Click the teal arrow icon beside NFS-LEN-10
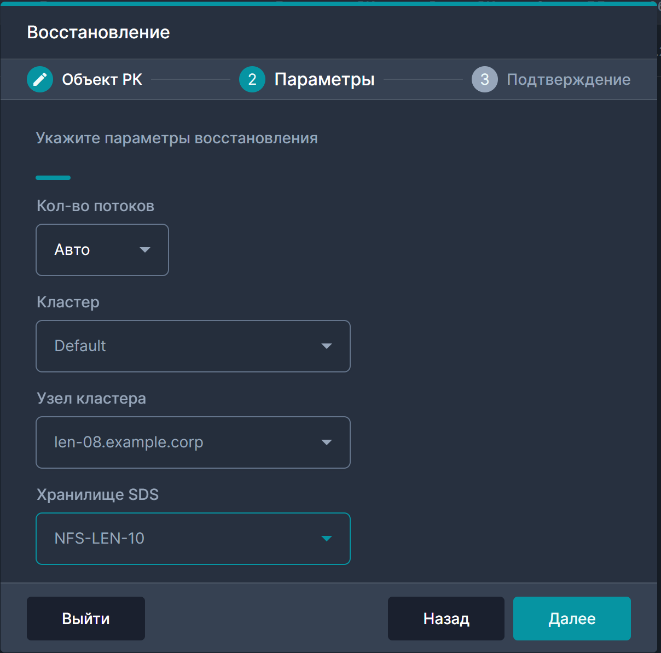 [327, 539]
